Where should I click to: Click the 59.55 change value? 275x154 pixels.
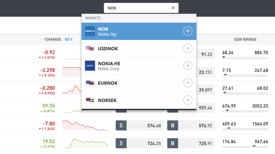[x=49, y=106]
